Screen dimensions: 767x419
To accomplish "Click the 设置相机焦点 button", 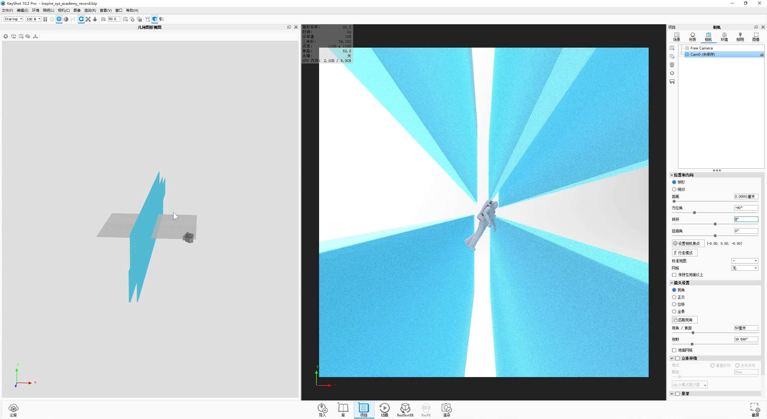I will [x=687, y=243].
